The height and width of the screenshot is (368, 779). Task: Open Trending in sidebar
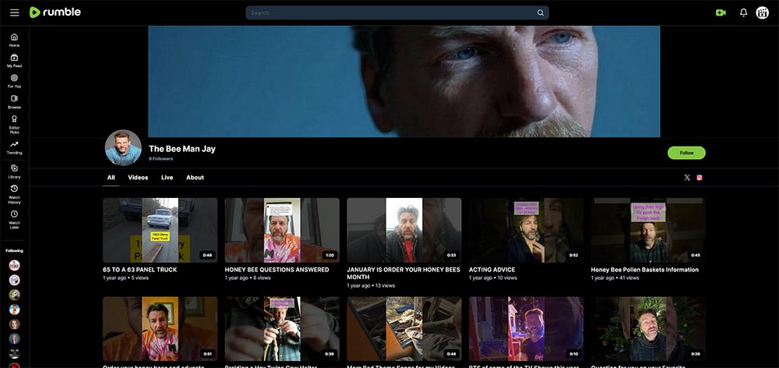click(x=14, y=147)
